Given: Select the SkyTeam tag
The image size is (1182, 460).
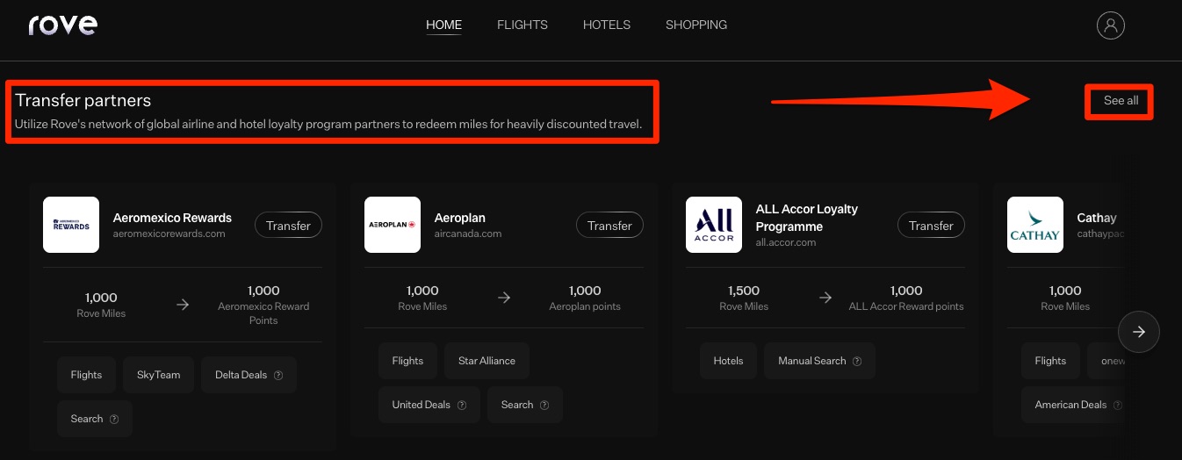Looking at the screenshot, I should 158,375.
